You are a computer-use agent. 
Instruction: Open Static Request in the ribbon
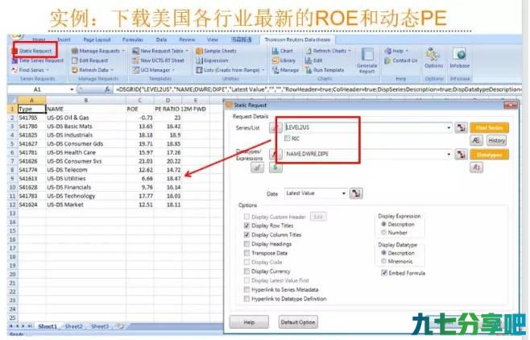tap(35, 51)
